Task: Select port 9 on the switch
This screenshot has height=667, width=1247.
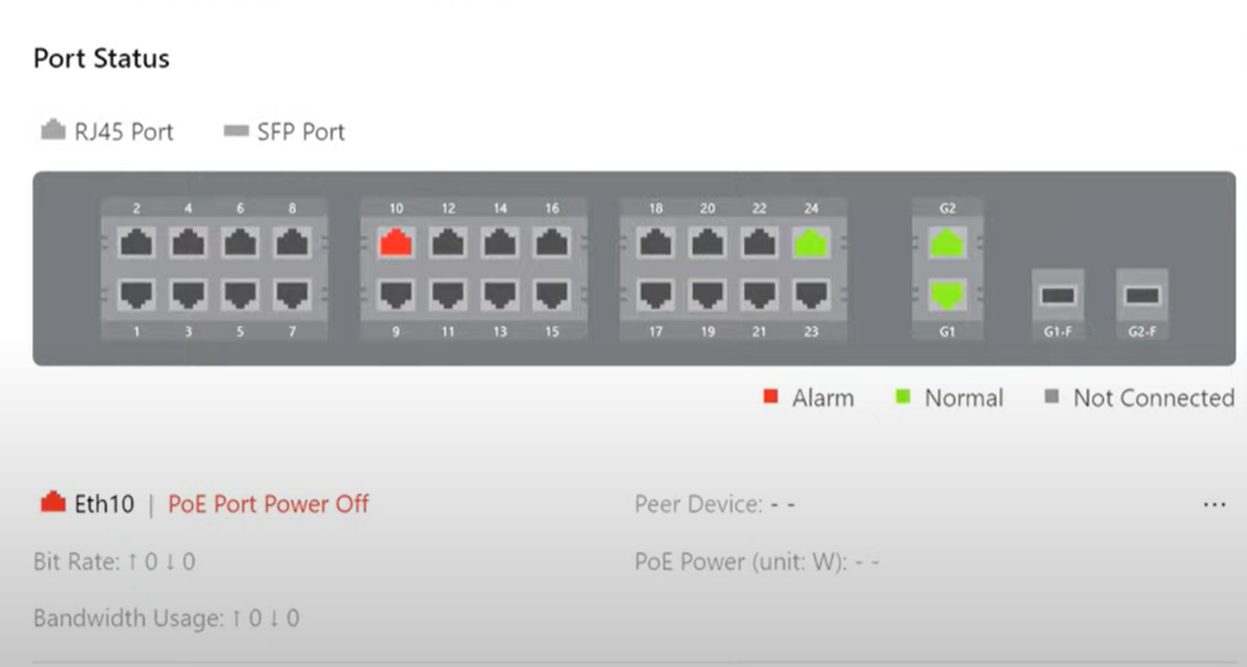Action: tap(395, 295)
